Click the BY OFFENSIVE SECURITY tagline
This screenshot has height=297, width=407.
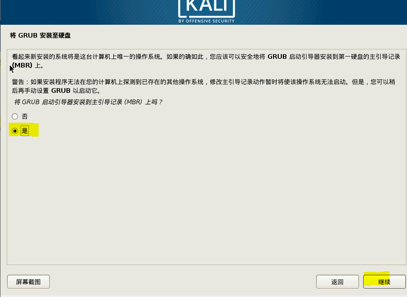click(207, 21)
